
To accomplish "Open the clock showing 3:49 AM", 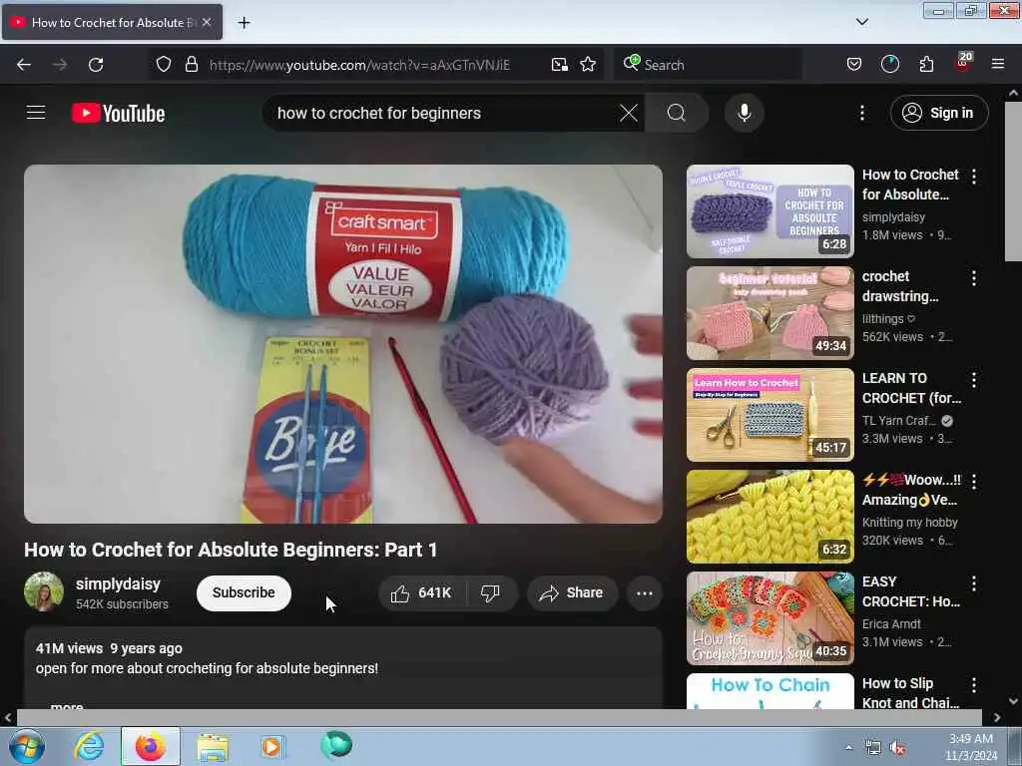I will pos(971,747).
